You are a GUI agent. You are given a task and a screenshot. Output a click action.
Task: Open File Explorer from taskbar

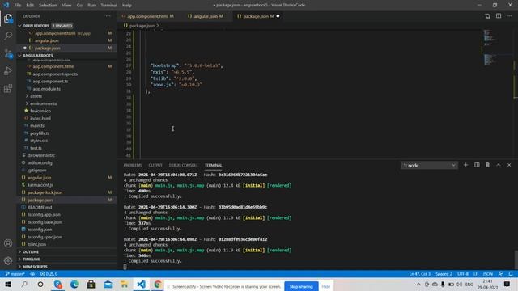click(124, 285)
